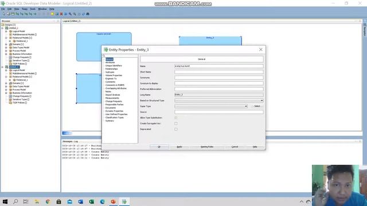Click Cancel in Entity Properties dialog

click(x=235, y=147)
